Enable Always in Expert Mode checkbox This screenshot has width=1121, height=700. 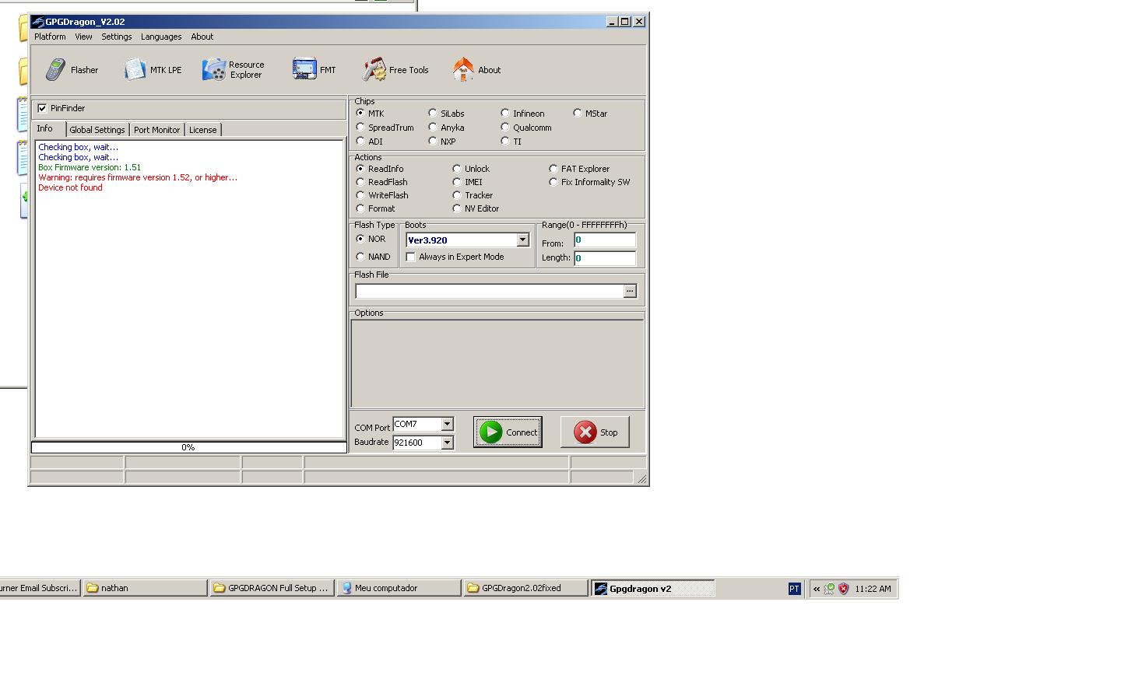coord(411,257)
